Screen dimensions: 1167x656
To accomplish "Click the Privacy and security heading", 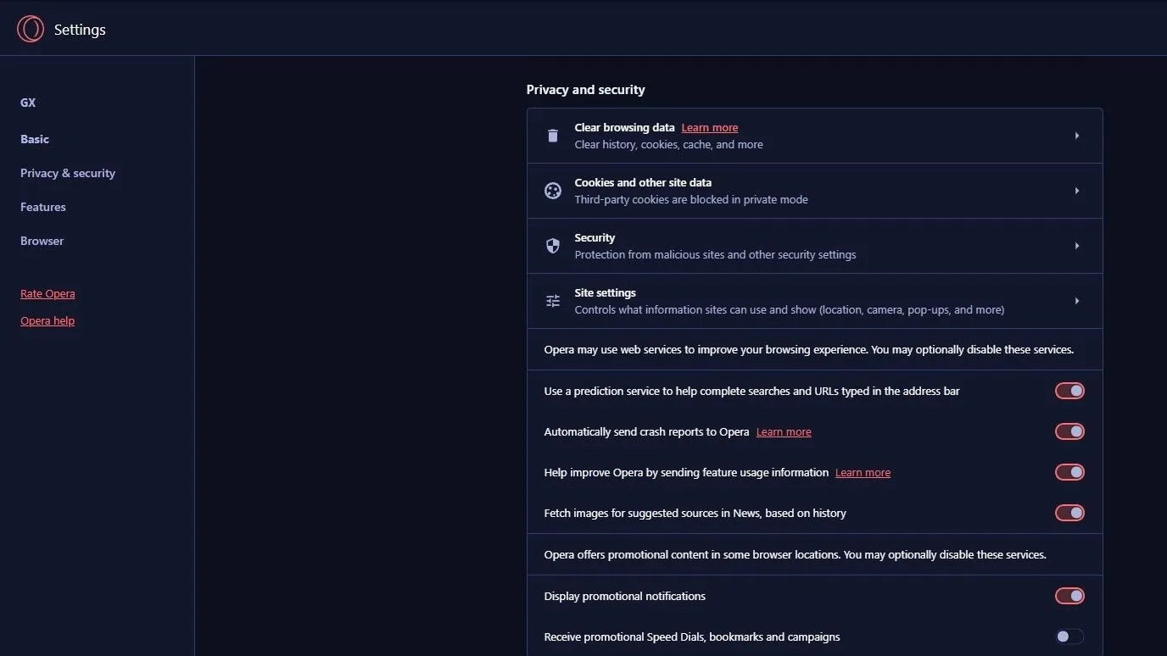I will [x=586, y=90].
